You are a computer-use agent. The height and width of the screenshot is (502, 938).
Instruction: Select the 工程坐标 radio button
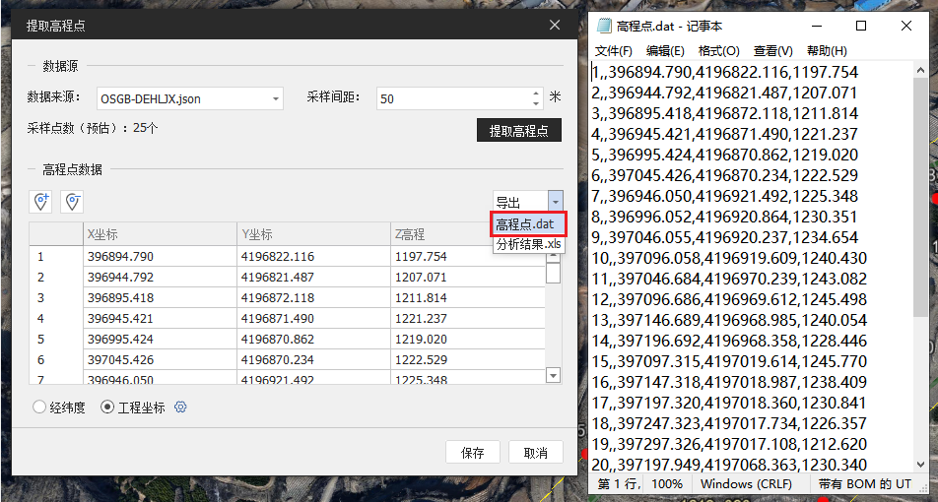point(108,408)
